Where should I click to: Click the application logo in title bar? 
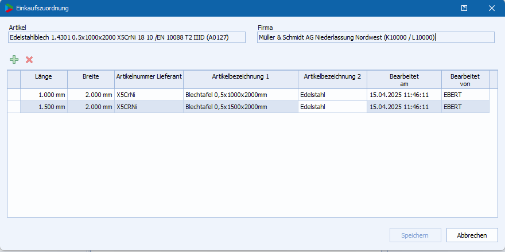tap(8, 8)
